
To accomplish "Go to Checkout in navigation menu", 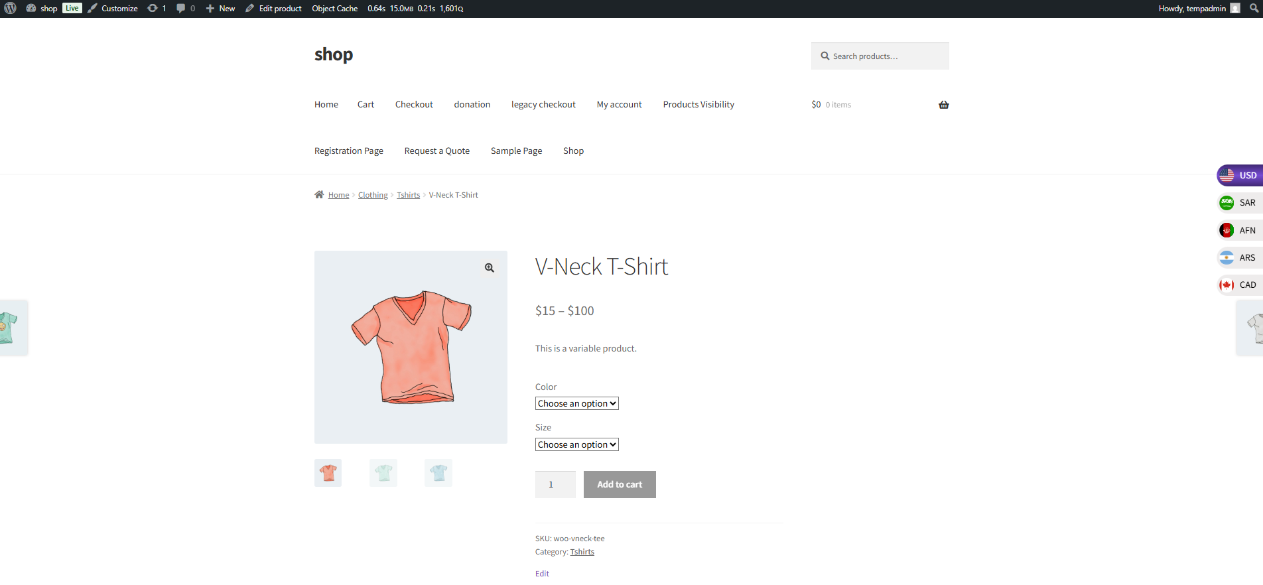I will pyautogui.click(x=414, y=105).
